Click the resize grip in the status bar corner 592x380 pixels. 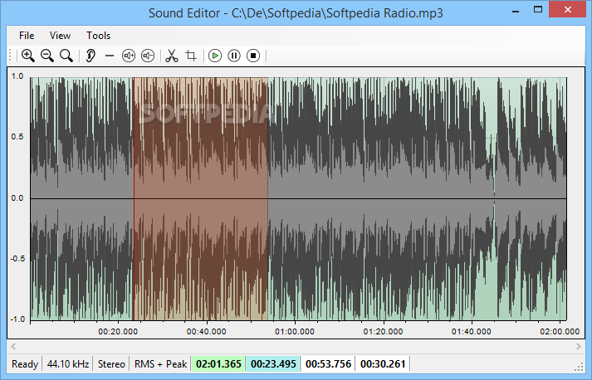point(579,368)
